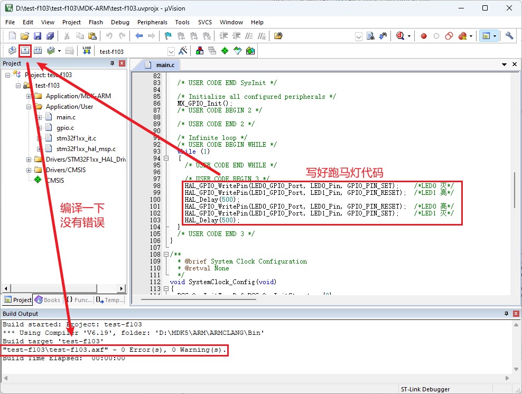Open the File menu
Screen dimensions: 522x394
coord(10,22)
